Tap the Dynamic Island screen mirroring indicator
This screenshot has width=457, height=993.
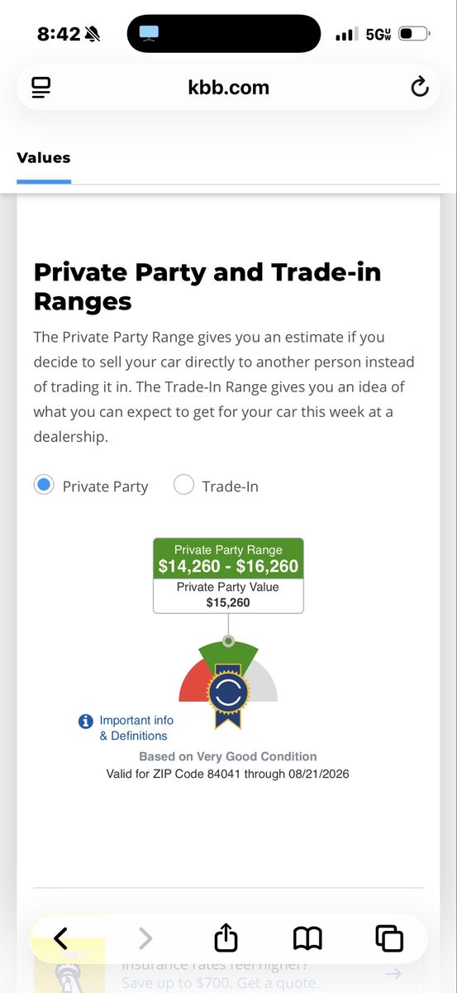149,34
